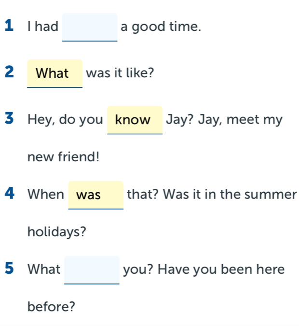Click the text 'you? Have you been here'
Image resolution: width=299 pixels, height=326 pixels.
point(204,269)
